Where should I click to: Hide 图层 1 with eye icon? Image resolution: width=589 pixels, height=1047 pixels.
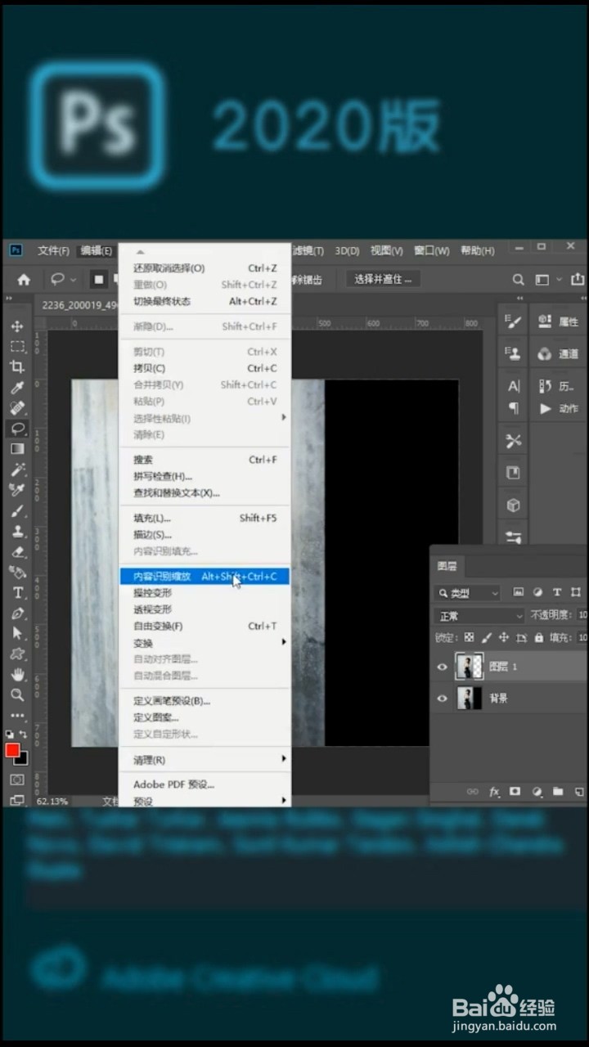tap(443, 667)
